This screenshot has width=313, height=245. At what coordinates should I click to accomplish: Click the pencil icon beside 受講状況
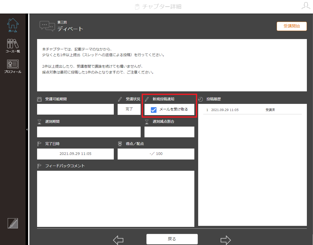pyautogui.click(x=120, y=99)
